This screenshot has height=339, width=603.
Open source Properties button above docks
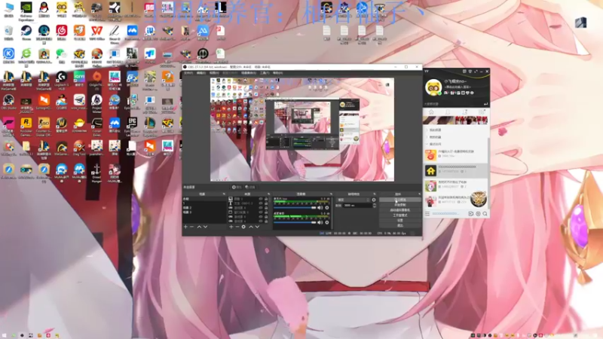pos(237,187)
